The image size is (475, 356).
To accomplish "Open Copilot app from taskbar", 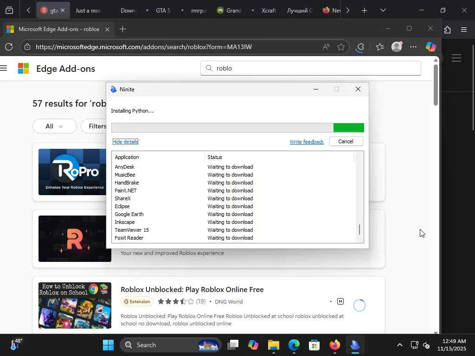I will tap(253, 345).
